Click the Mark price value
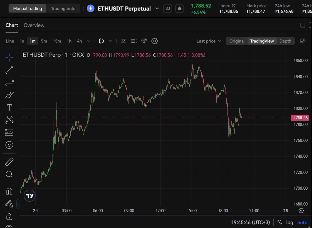 (x=256, y=11)
